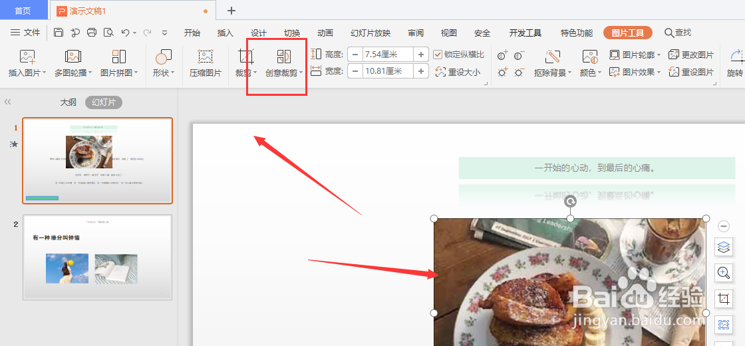Expand the 图片轮廓 picture outline dropdown
The height and width of the screenshot is (346, 745).
click(x=659, y=55)
